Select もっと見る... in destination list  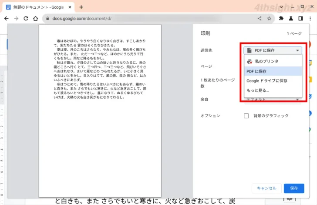click(x=273, y=90)
